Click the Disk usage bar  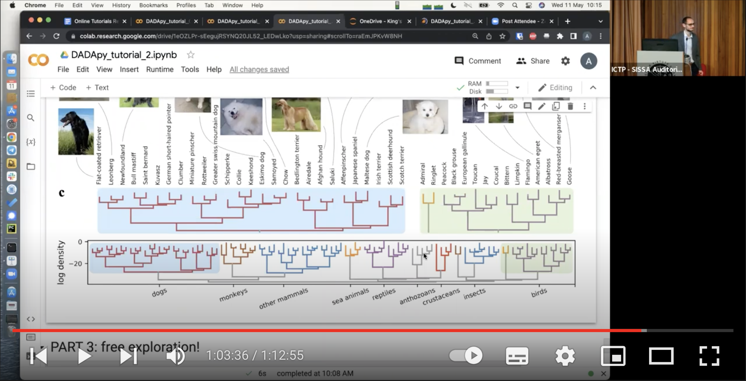pos(497,91)
